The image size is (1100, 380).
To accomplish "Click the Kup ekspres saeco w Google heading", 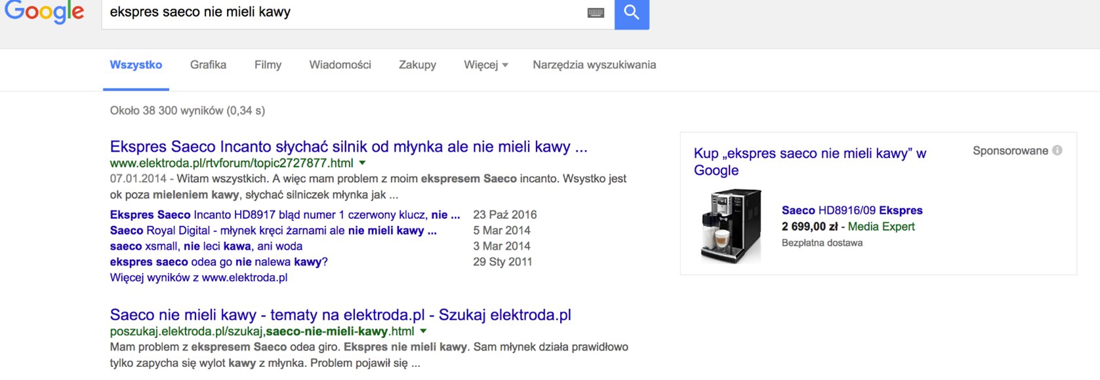I will point(810,162).
